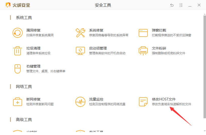This screenshot has height=135, width=206.
Task: Click the 安全工具 window title text
Action: pyautogui.click(x=103, y=5)
